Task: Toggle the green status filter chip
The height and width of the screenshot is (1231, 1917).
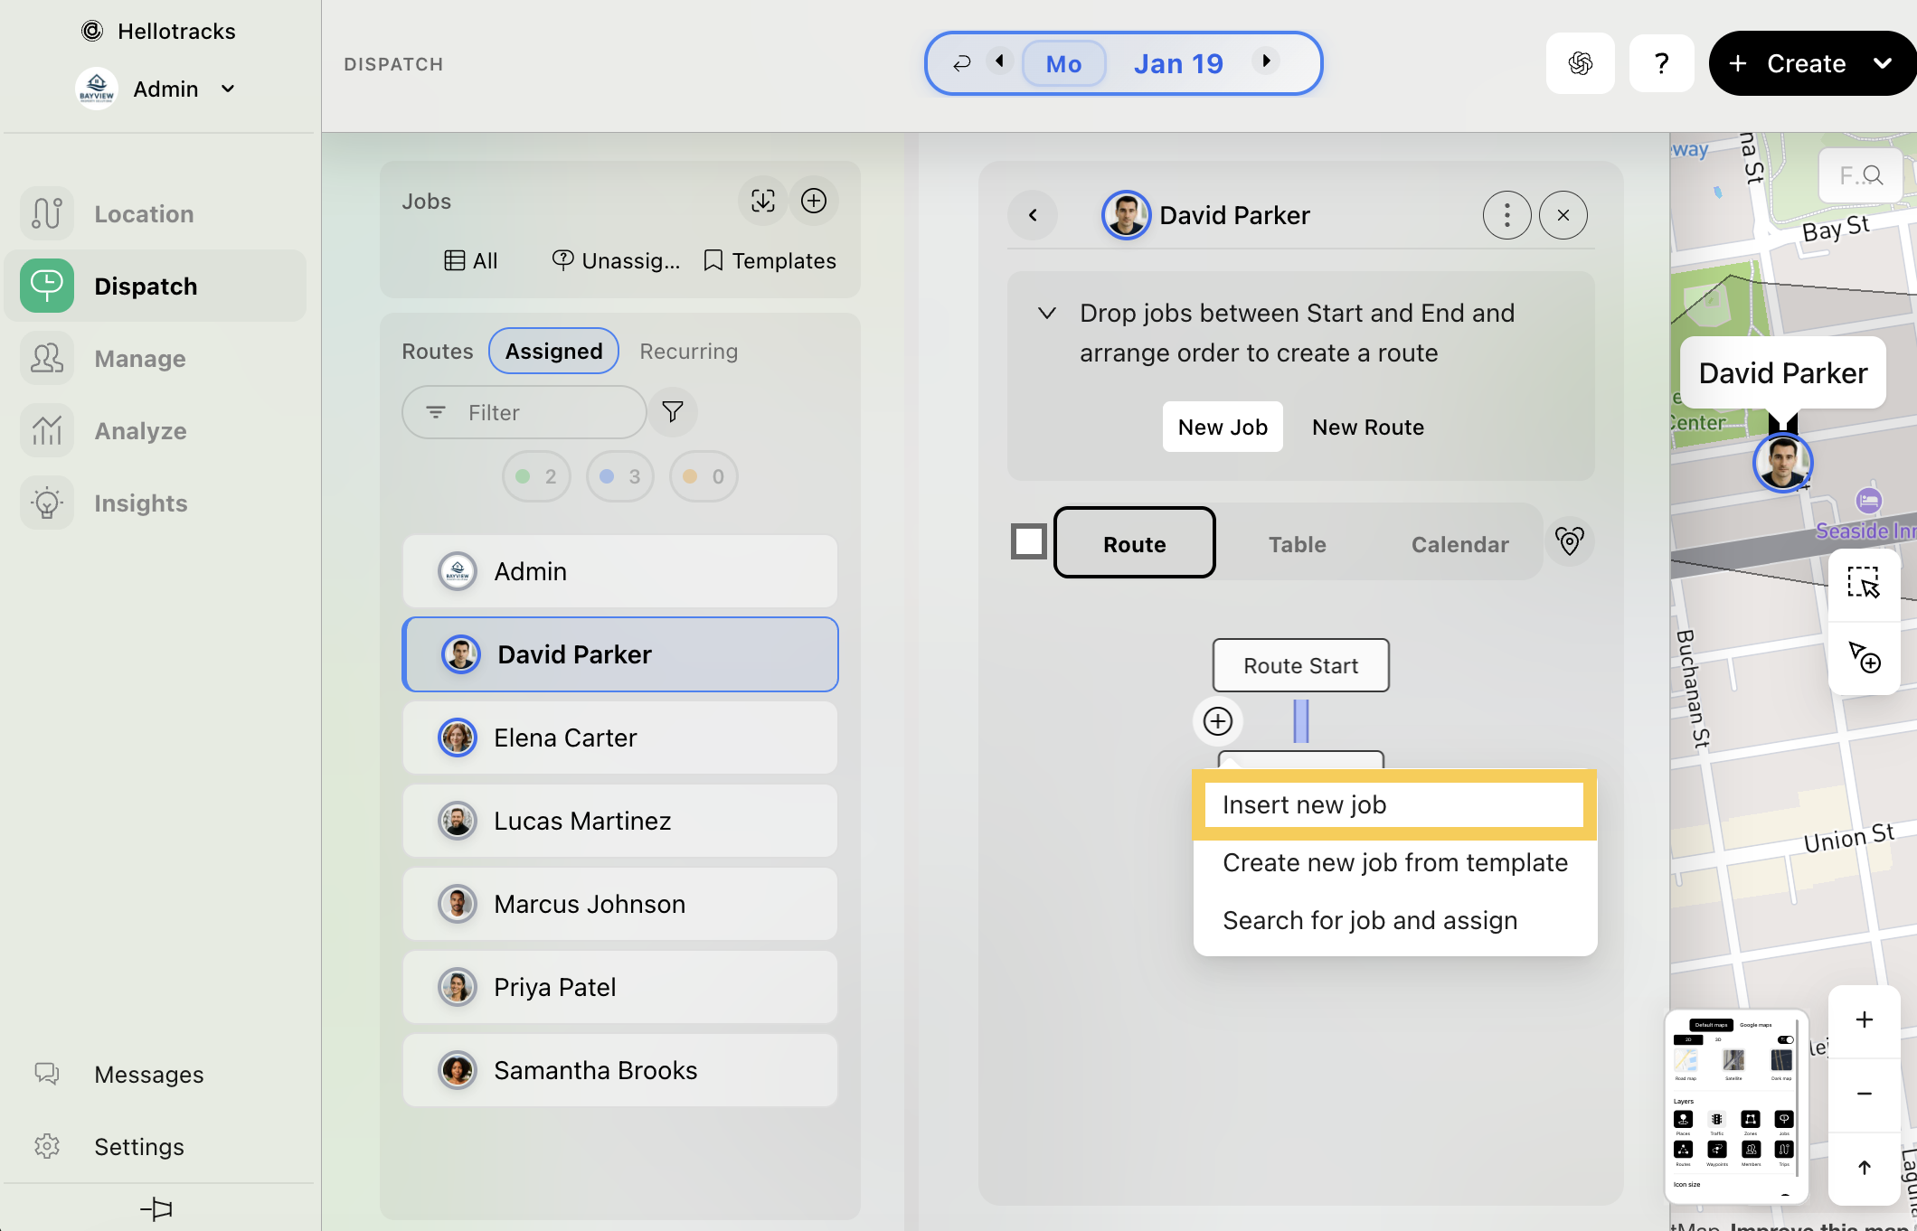Action: (x=536, y=476)
